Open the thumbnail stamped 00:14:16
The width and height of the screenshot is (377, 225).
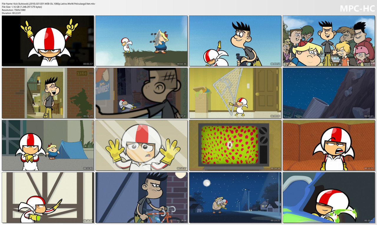pos(235,146)
